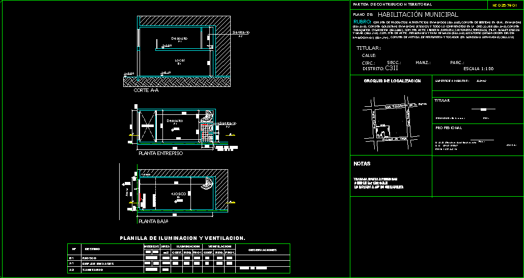The image size is (524, 278).
Task: Select the CORTE A-A drawing label
Action: (146, 90)
